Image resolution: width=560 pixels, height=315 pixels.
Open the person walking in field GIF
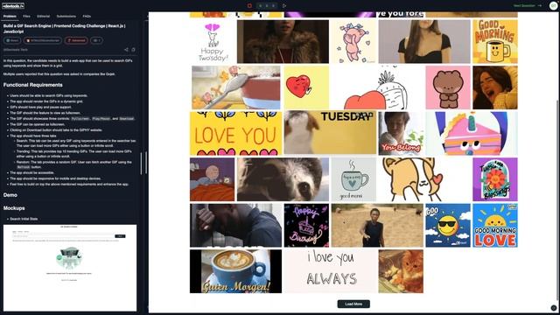point(377,226)
